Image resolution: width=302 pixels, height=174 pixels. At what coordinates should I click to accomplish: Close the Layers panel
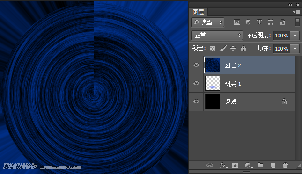298,5
